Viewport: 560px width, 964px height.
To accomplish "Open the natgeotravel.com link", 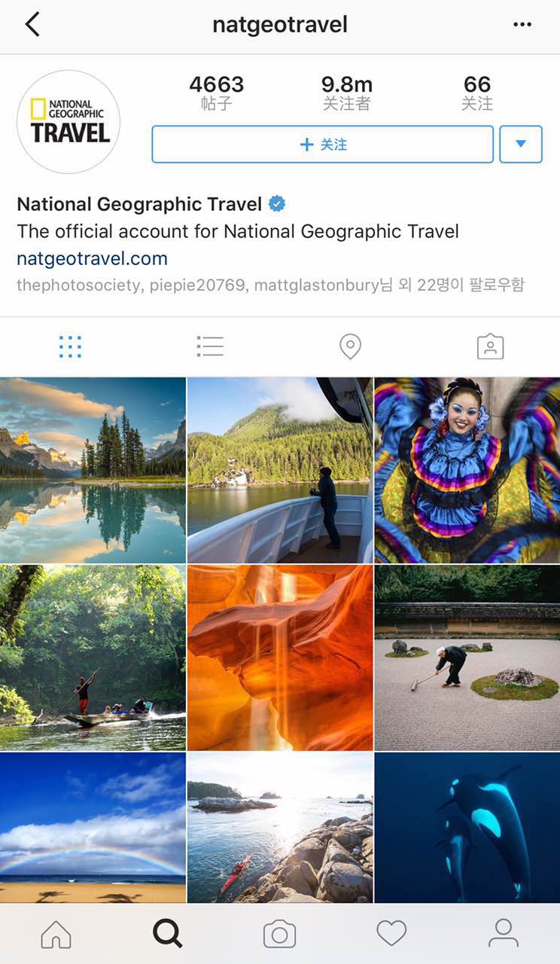I will click(x=92, y=259).
